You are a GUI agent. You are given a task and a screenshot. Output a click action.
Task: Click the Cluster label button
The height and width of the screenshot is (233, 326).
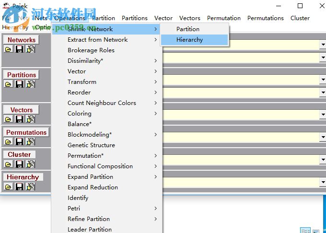tap(19, 154)
